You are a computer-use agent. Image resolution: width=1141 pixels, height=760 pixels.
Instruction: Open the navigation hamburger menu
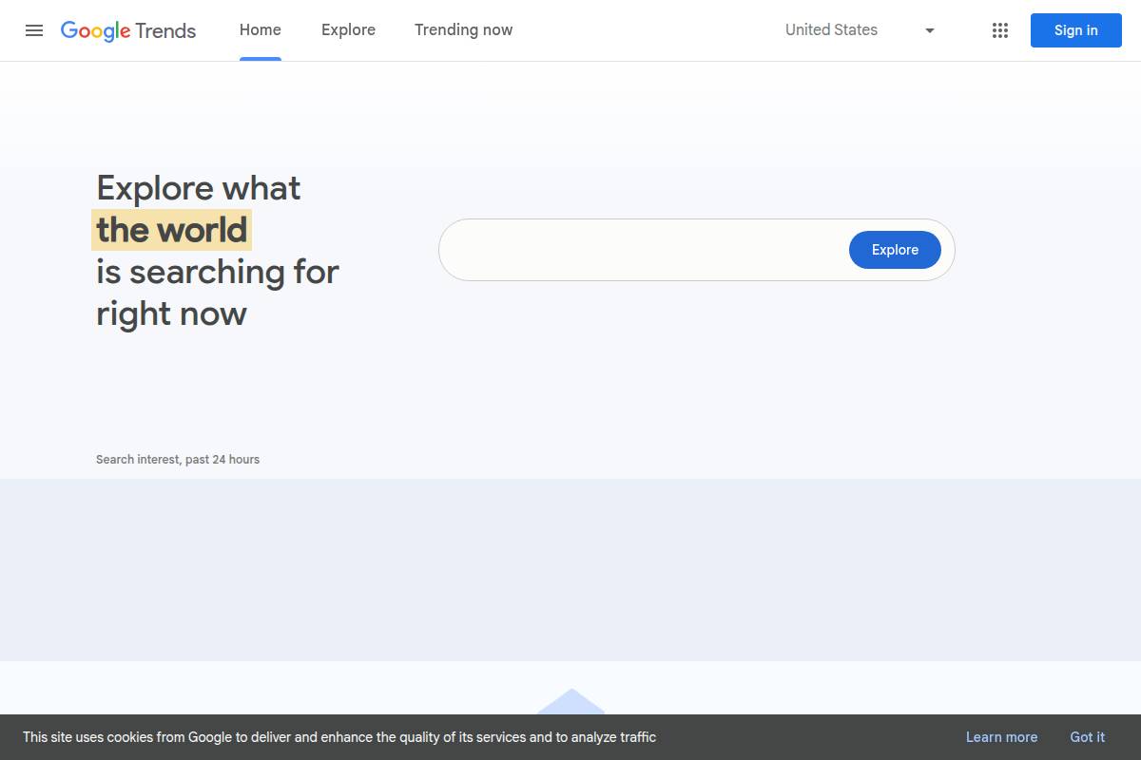[34, 29]
